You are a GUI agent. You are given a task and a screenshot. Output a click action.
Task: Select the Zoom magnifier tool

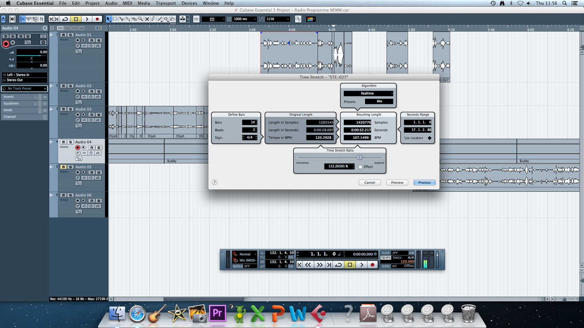click(x=141, y=19)
